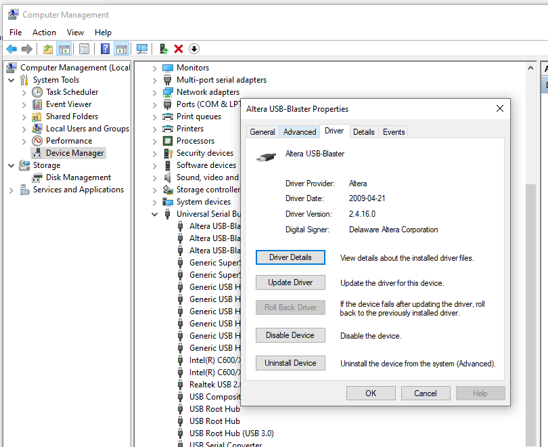Image resolution: width=548 pixels, height=447 pixels.
Task: Switch to the Events tab
Action: 394,132
